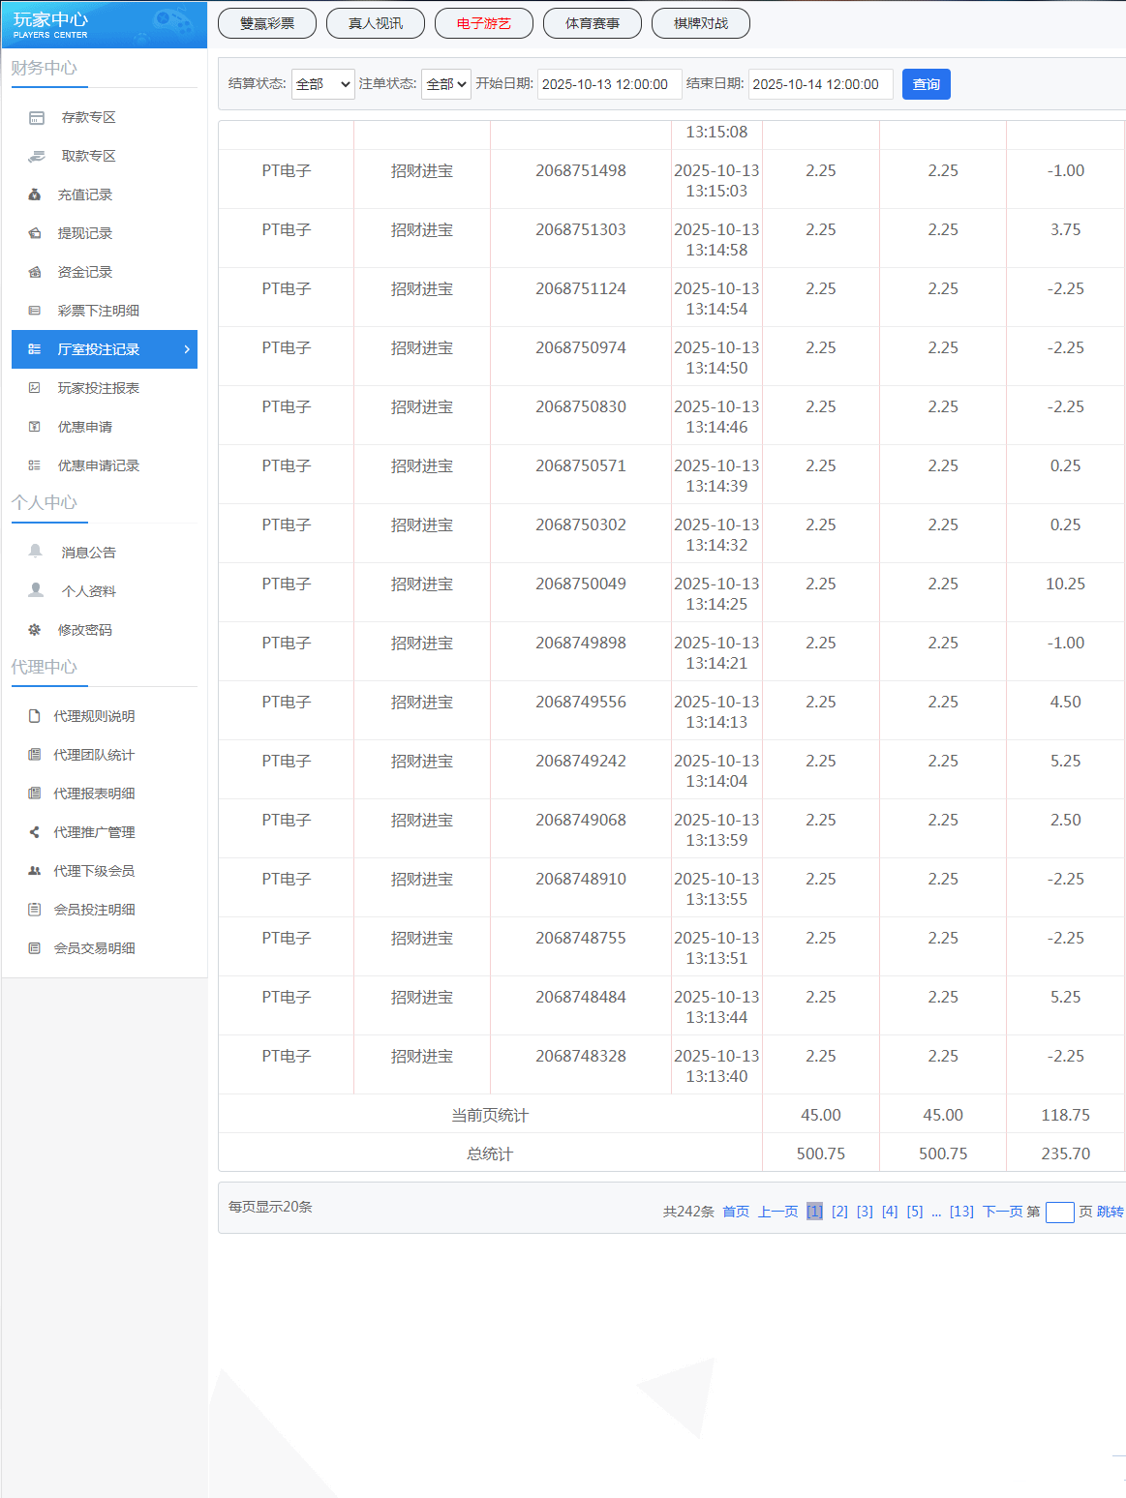
Task: Open the bet status (注单状态) dropdown
Action: click(445, 84)
